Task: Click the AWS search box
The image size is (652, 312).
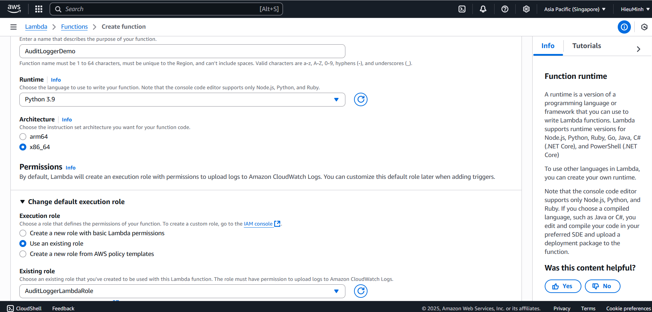Action: tap(166, 9)
